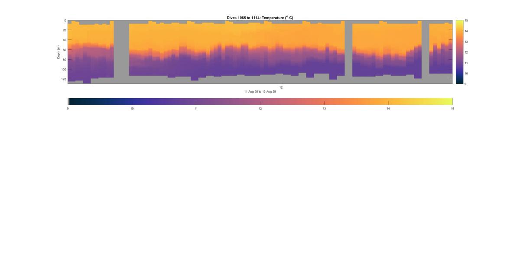Screen dimensions: 520x269
Task: Click the '10' tick label on the horizontal colorbar
Action: pyautogui.click(x=132, y=109)
